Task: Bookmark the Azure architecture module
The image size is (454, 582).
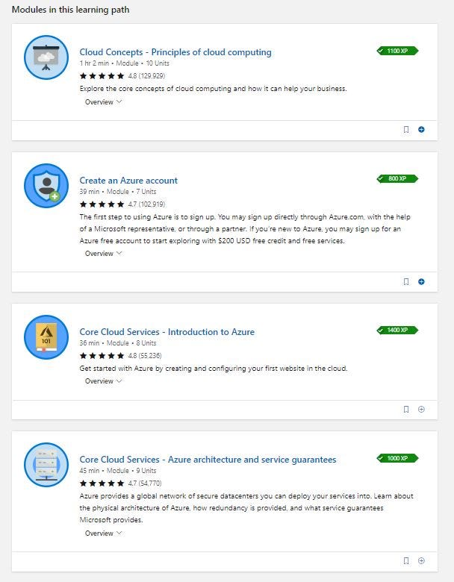Action: tap(406, 560)
